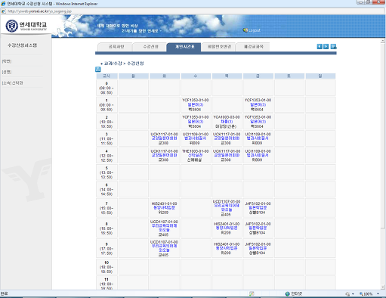Screen dimensions: 386x298
Task: Click the 일 day column header
Action: click(x=320, y=76)
